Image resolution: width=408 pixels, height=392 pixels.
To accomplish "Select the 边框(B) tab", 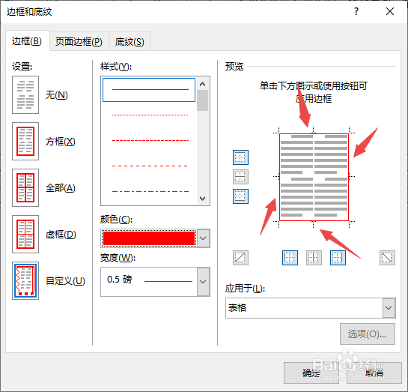I will (x=27, y=41).
